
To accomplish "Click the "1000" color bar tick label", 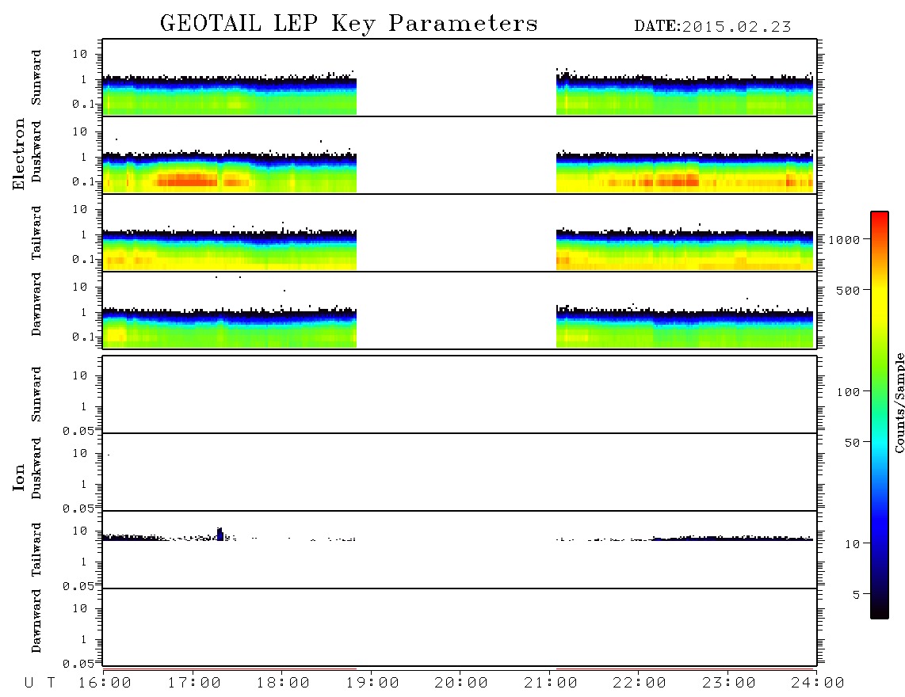I will point(844,240).
